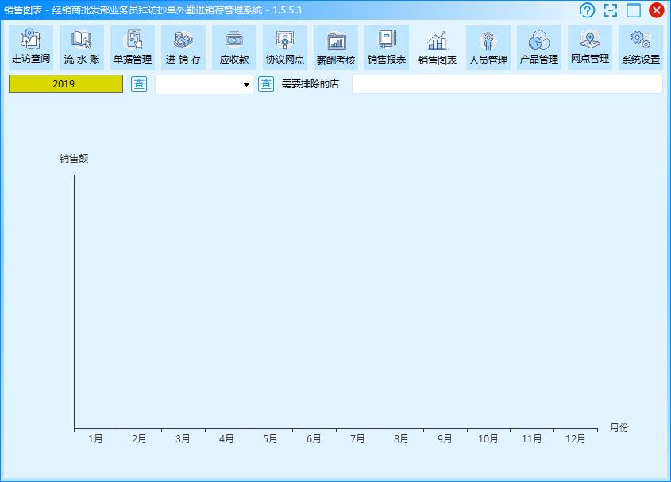Open the 人员管理 staff management module
The height and width of the screenshot is (482, 671).
click(x=488, y=48)
